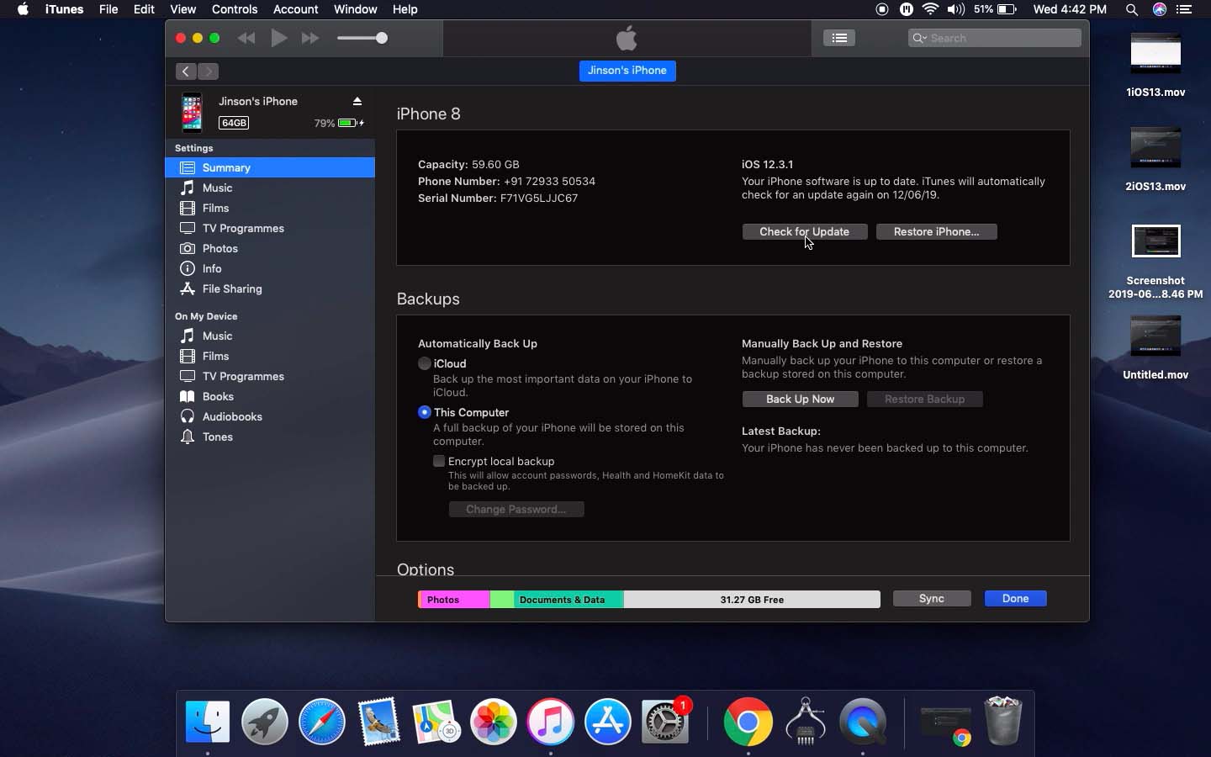Click the Done button
This screenshot has width=1211, height=757.
1015,598
